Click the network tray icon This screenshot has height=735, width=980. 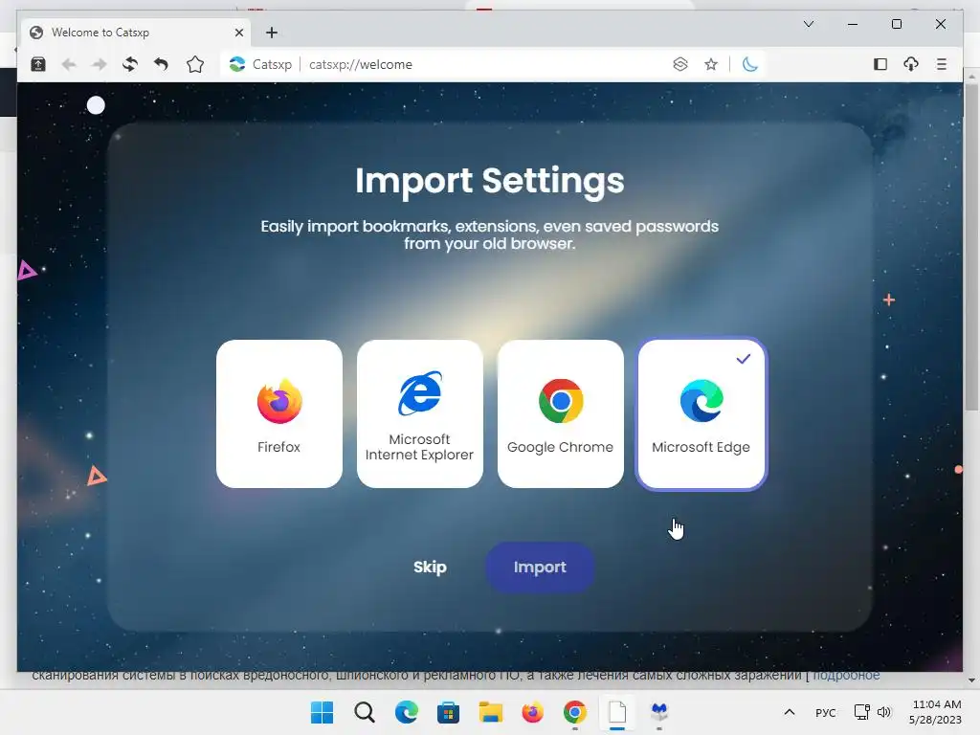[862, 712]
